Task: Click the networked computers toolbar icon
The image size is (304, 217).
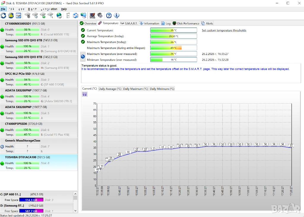Action: pos(84,15)
